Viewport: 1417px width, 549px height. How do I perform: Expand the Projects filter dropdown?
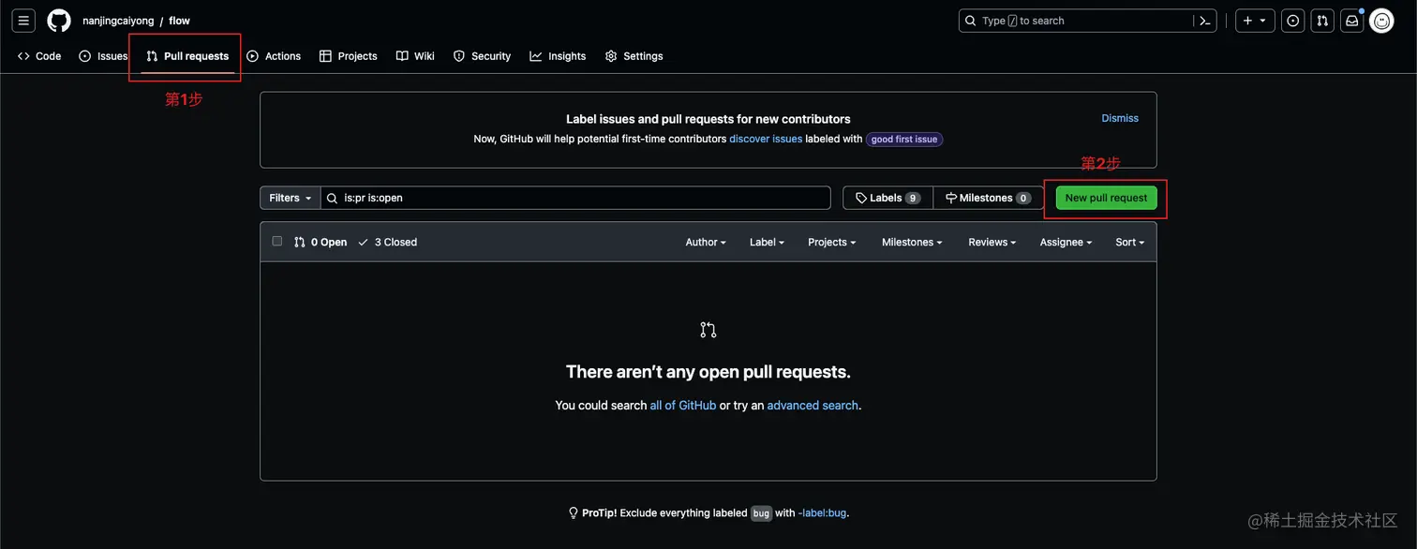832,242
